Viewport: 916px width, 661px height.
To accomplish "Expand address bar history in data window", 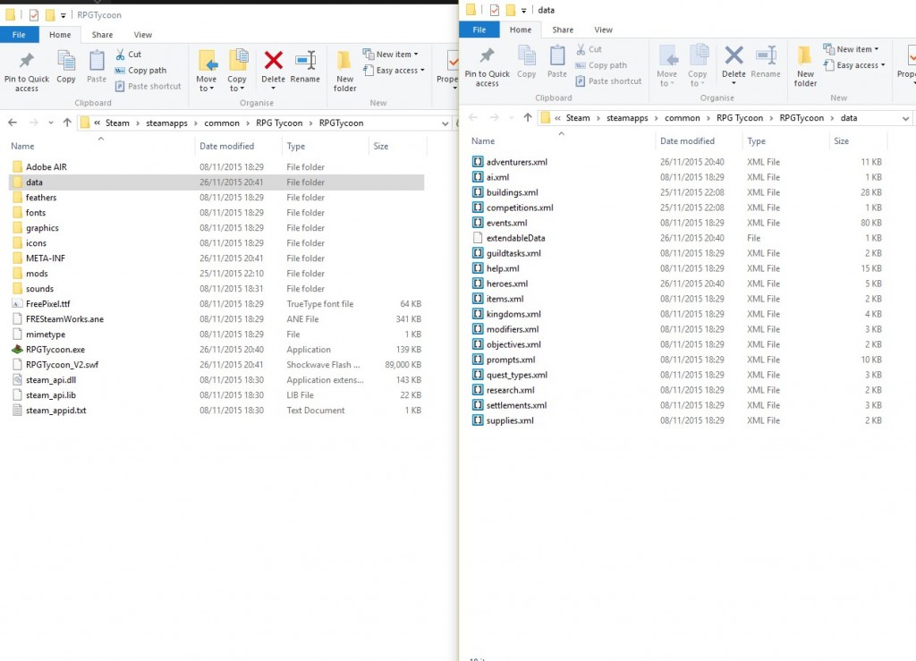I will click(x=905, y=118).
